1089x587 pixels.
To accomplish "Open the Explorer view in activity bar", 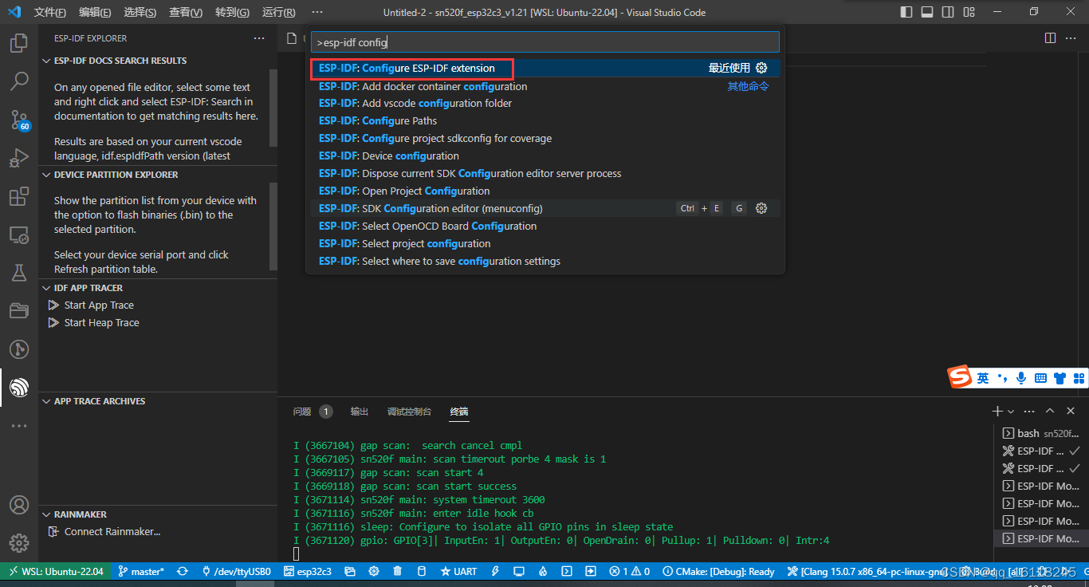I will click(19, 42).
